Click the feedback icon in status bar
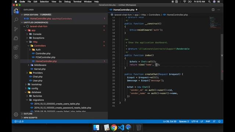Screen dimensions: 235x132 coord(214,121)
